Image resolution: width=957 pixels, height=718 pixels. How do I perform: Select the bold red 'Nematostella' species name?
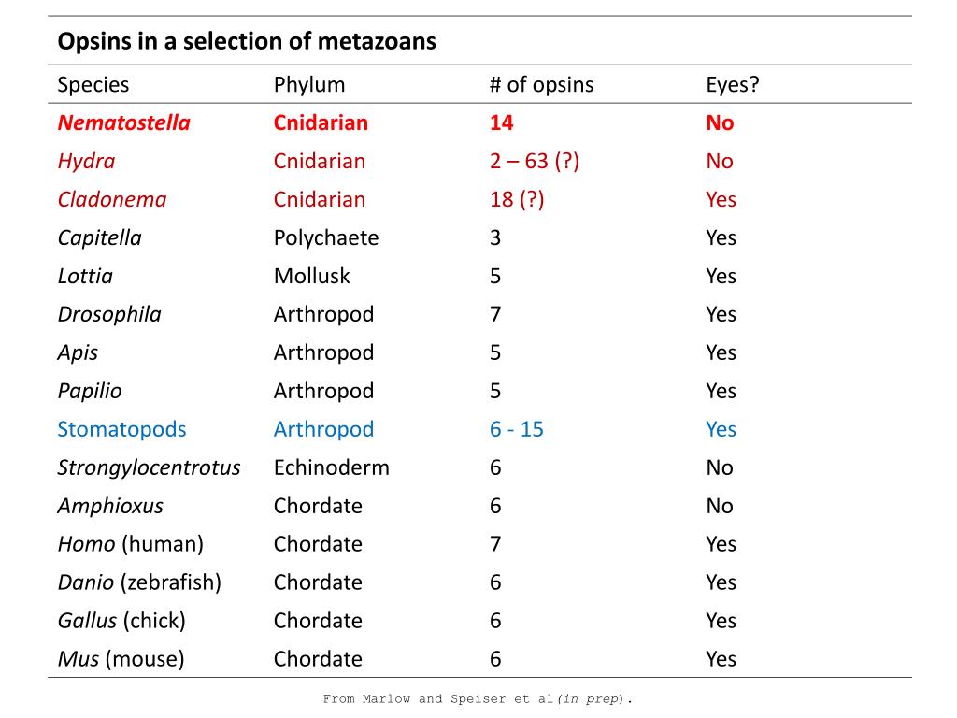click(x=124, y=122)
